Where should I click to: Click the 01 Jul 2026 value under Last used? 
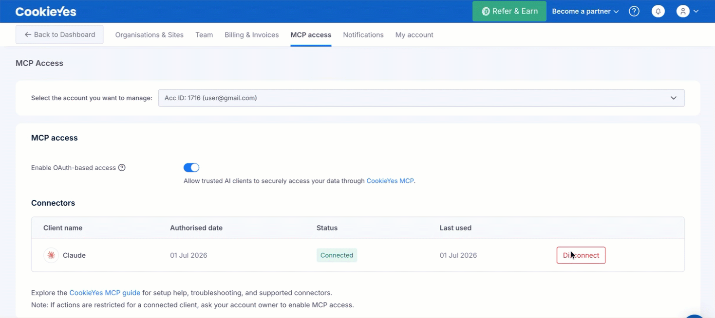[458, 255]
